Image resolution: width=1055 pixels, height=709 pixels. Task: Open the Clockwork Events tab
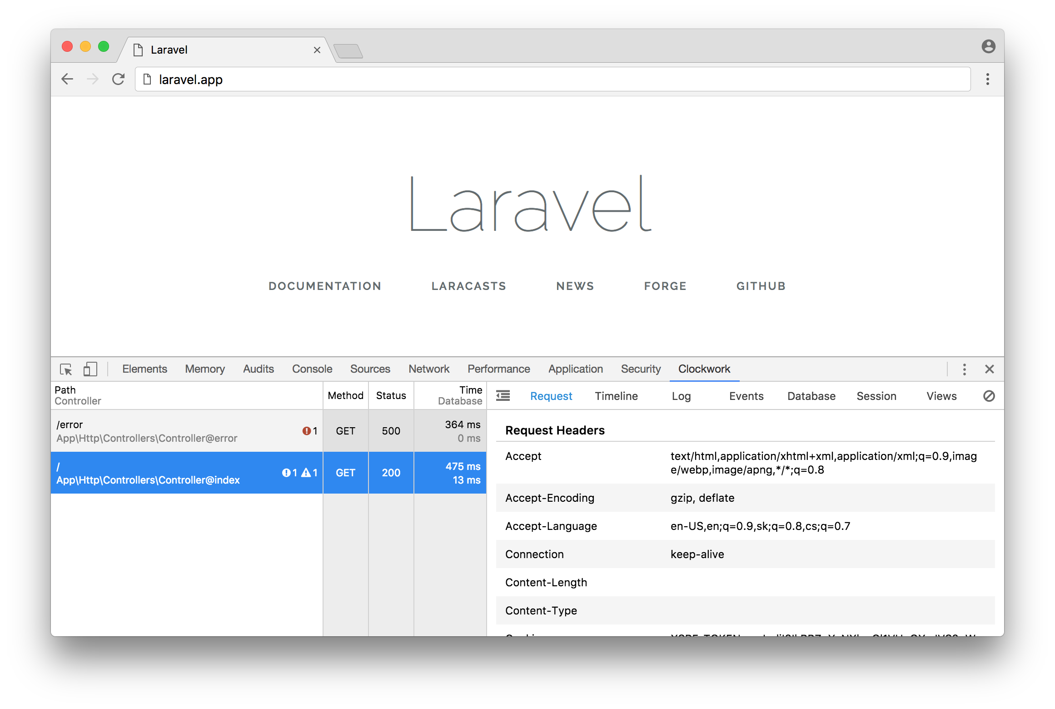[x=746, y=396]
